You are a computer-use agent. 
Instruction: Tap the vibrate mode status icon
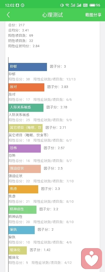tap(62, 5)
